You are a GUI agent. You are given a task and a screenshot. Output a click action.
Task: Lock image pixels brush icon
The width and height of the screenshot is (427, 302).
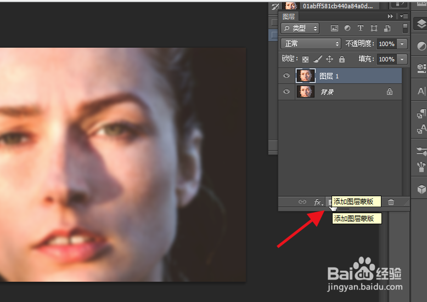318,59
